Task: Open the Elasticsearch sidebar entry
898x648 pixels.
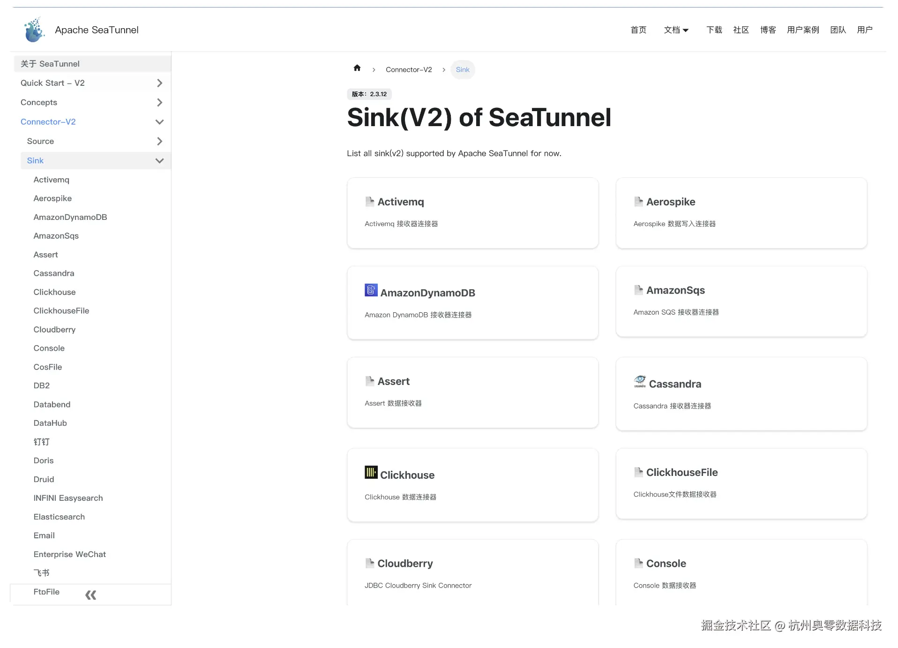Action: [x=59, y=517]
